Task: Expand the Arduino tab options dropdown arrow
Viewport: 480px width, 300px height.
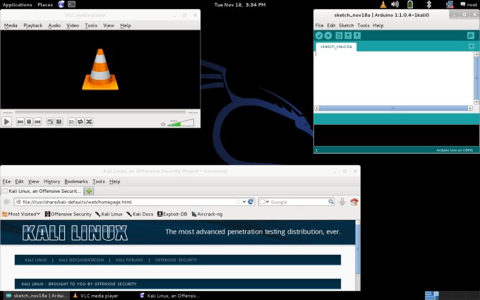Action: tap(472, 47)
